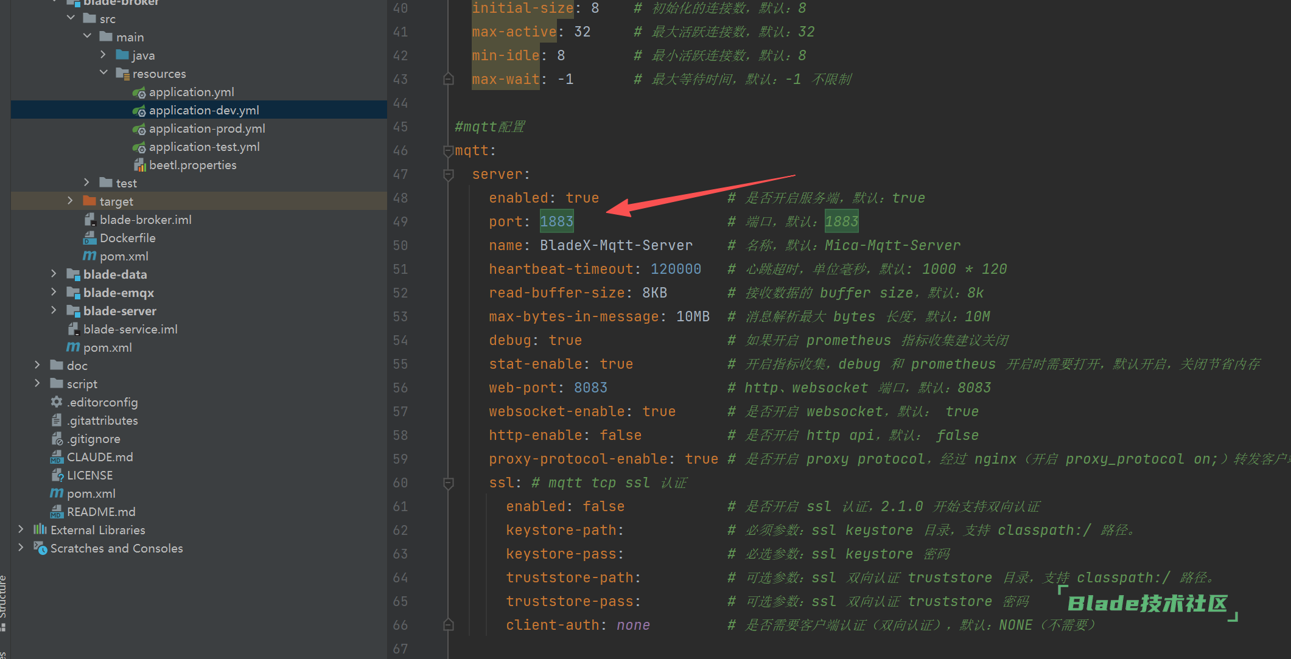This screenshot has width=1291, height=659.
Task: Collapse the resources folder
Action: click(x=103, y=73)
